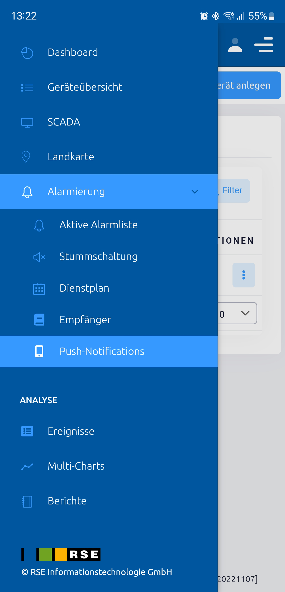Select the SCADA monitor icon

(x=27, y=123)
